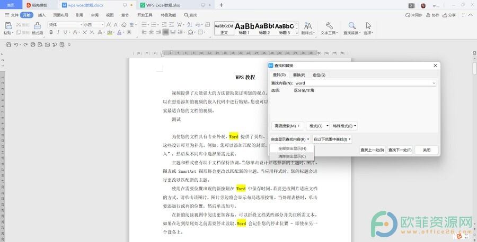Screen dimensions: 477x242
Task: Click the Collaborate button
Action: tap(432, 15)
